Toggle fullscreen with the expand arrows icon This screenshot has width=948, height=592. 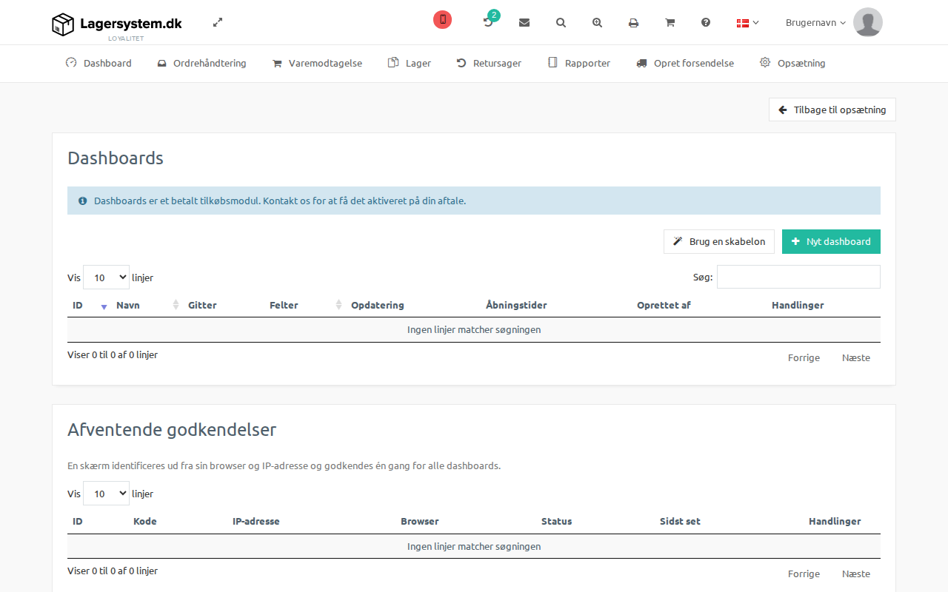218,22
